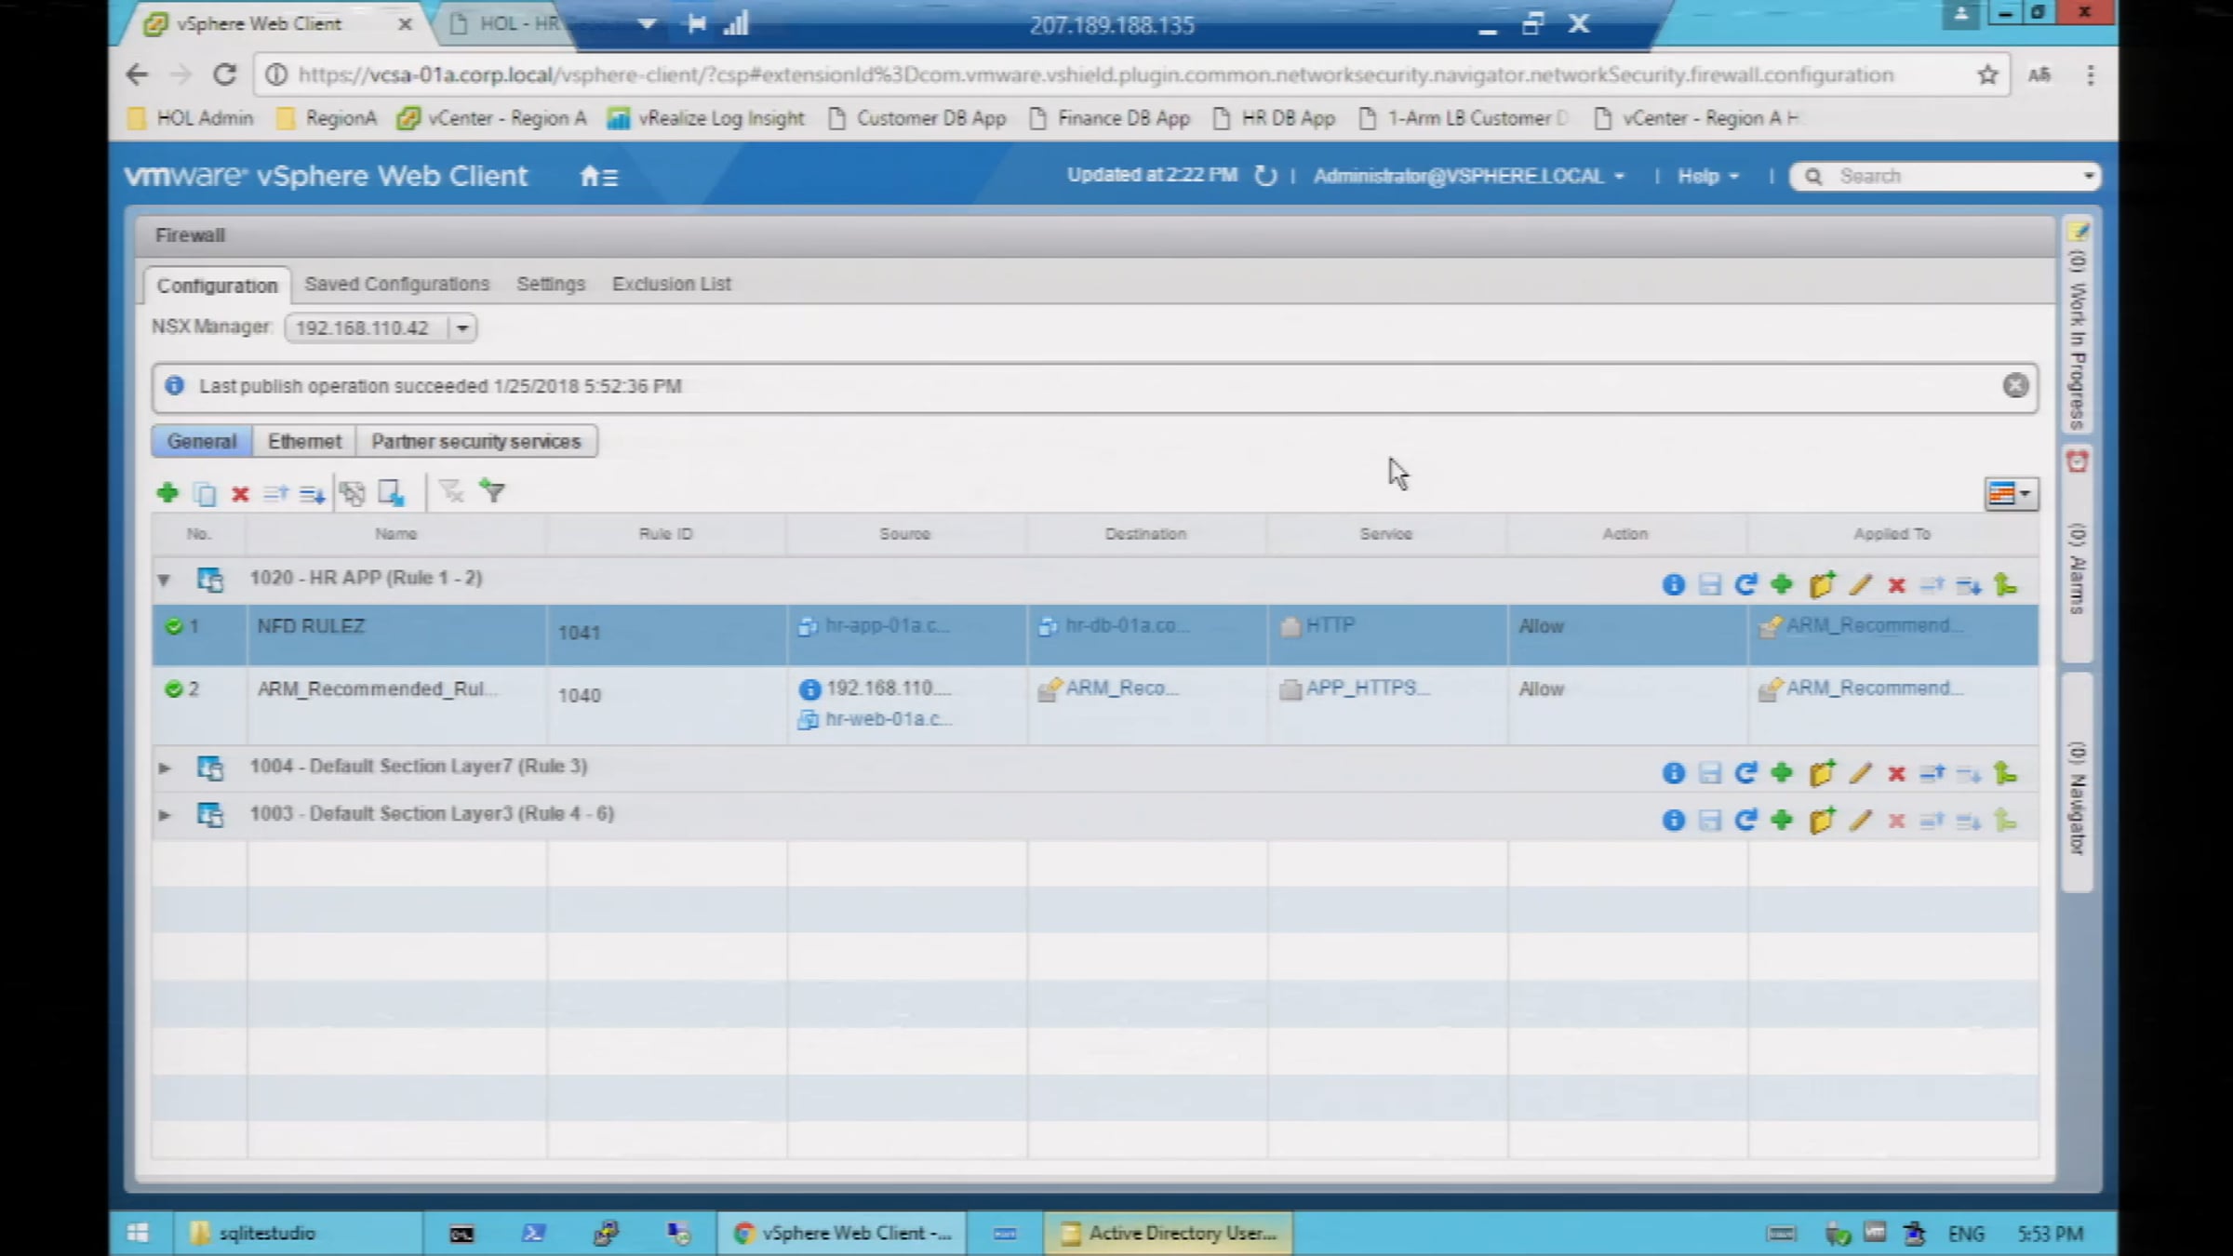
Task: Click the hr-db-01a destination link in rule 1
Action: [1127, 626]
